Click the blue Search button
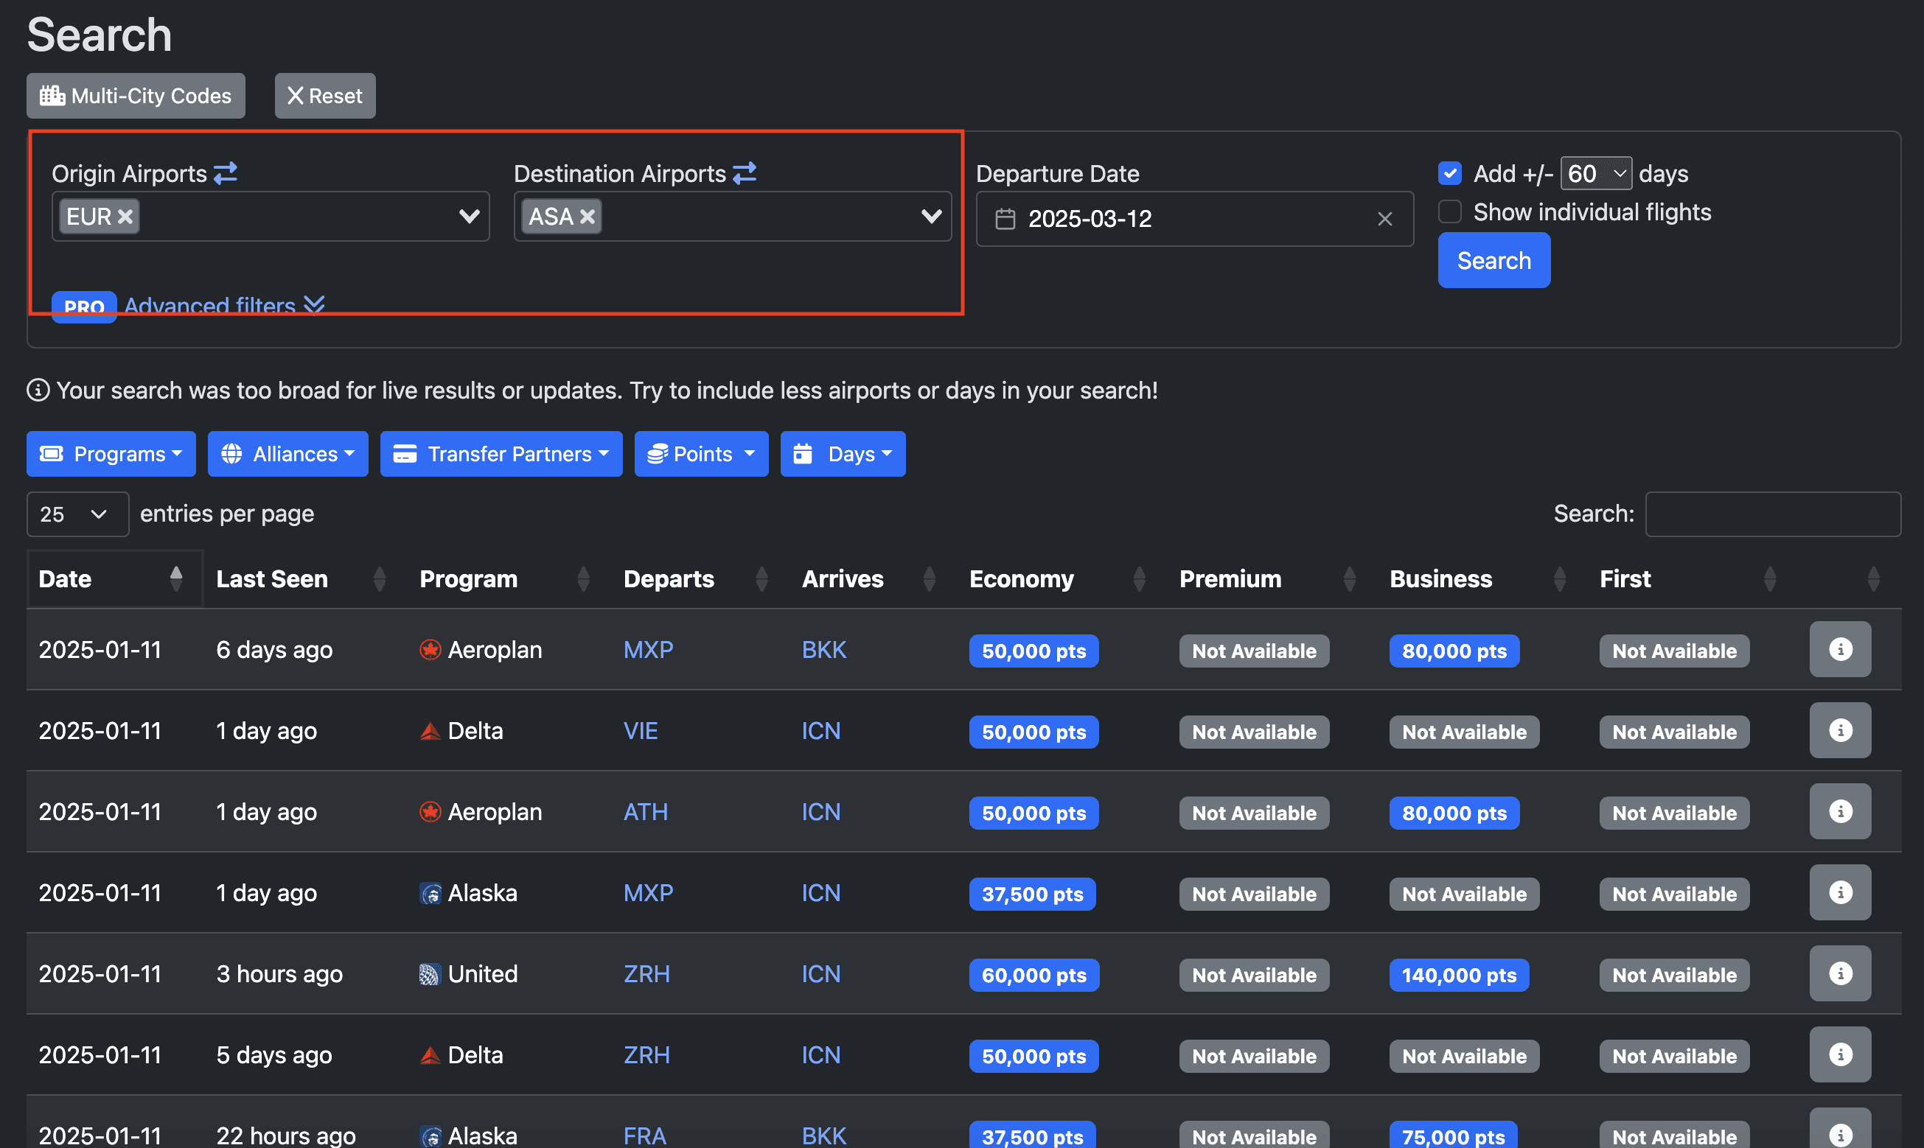The width and height of the screenshot is (1924, 1148). [1493, 261]
